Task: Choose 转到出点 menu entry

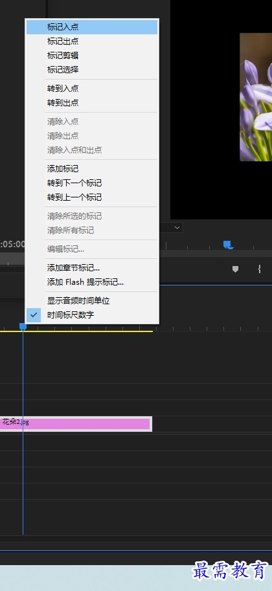Action: [92, 102]
